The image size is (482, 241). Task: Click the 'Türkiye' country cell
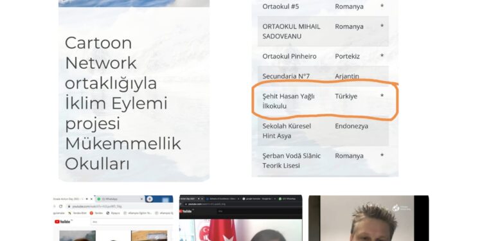point(346,96)
